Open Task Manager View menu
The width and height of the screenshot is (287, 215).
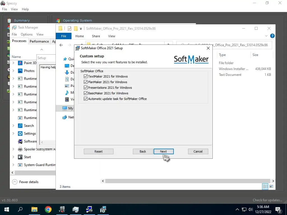pos(40,34)
